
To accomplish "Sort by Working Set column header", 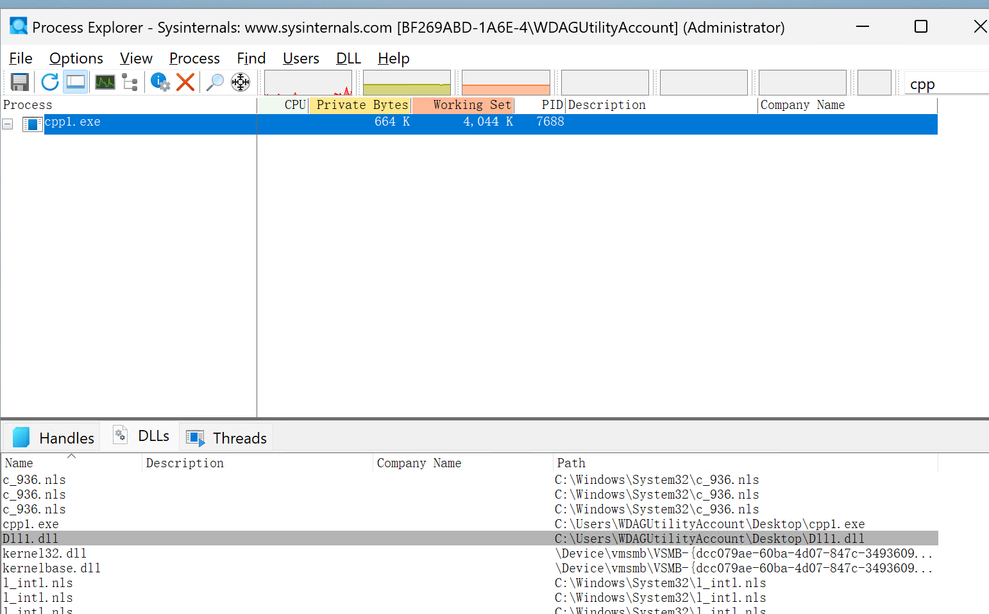I will click(463, 105).
